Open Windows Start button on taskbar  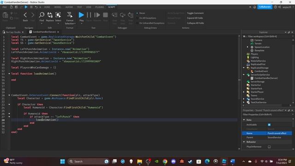click(x=63, y=161)
